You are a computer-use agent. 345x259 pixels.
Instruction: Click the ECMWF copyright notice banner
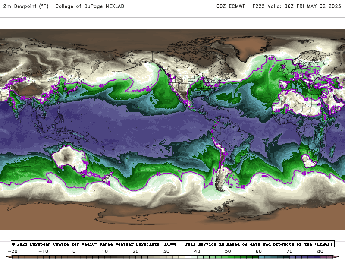tap(172, 244)
